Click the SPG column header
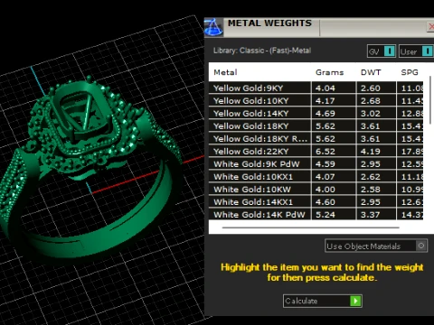The height and width of the screenshot is (325, 434). point(410,72)
